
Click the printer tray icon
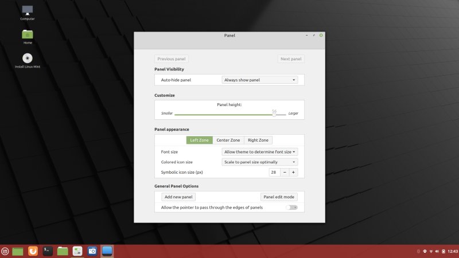click(x=425, y=251)
